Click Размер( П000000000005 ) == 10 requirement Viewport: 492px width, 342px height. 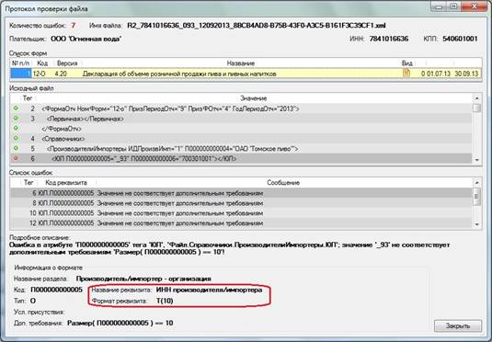(120, 323)
